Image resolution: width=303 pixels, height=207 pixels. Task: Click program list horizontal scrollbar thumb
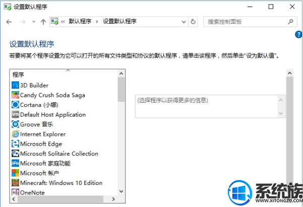[60, 199]
